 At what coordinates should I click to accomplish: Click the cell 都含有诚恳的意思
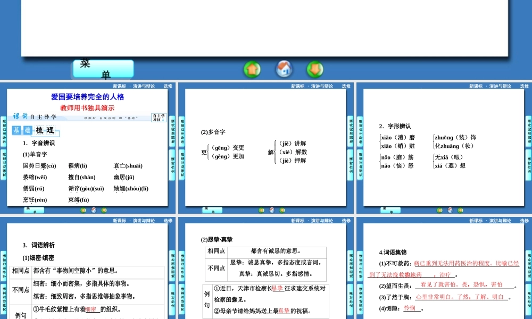click(276, 251)
